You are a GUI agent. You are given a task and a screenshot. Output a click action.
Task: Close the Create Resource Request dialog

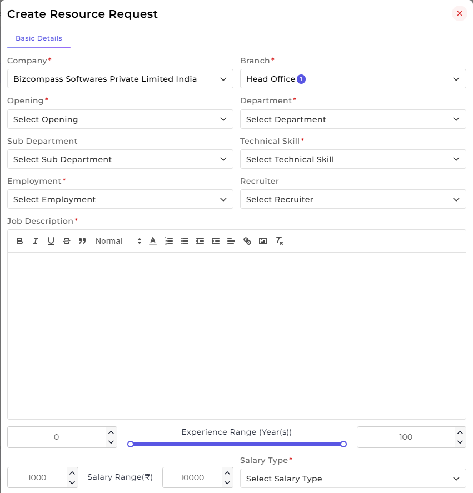pyautogui.click(x=460, y=13)
